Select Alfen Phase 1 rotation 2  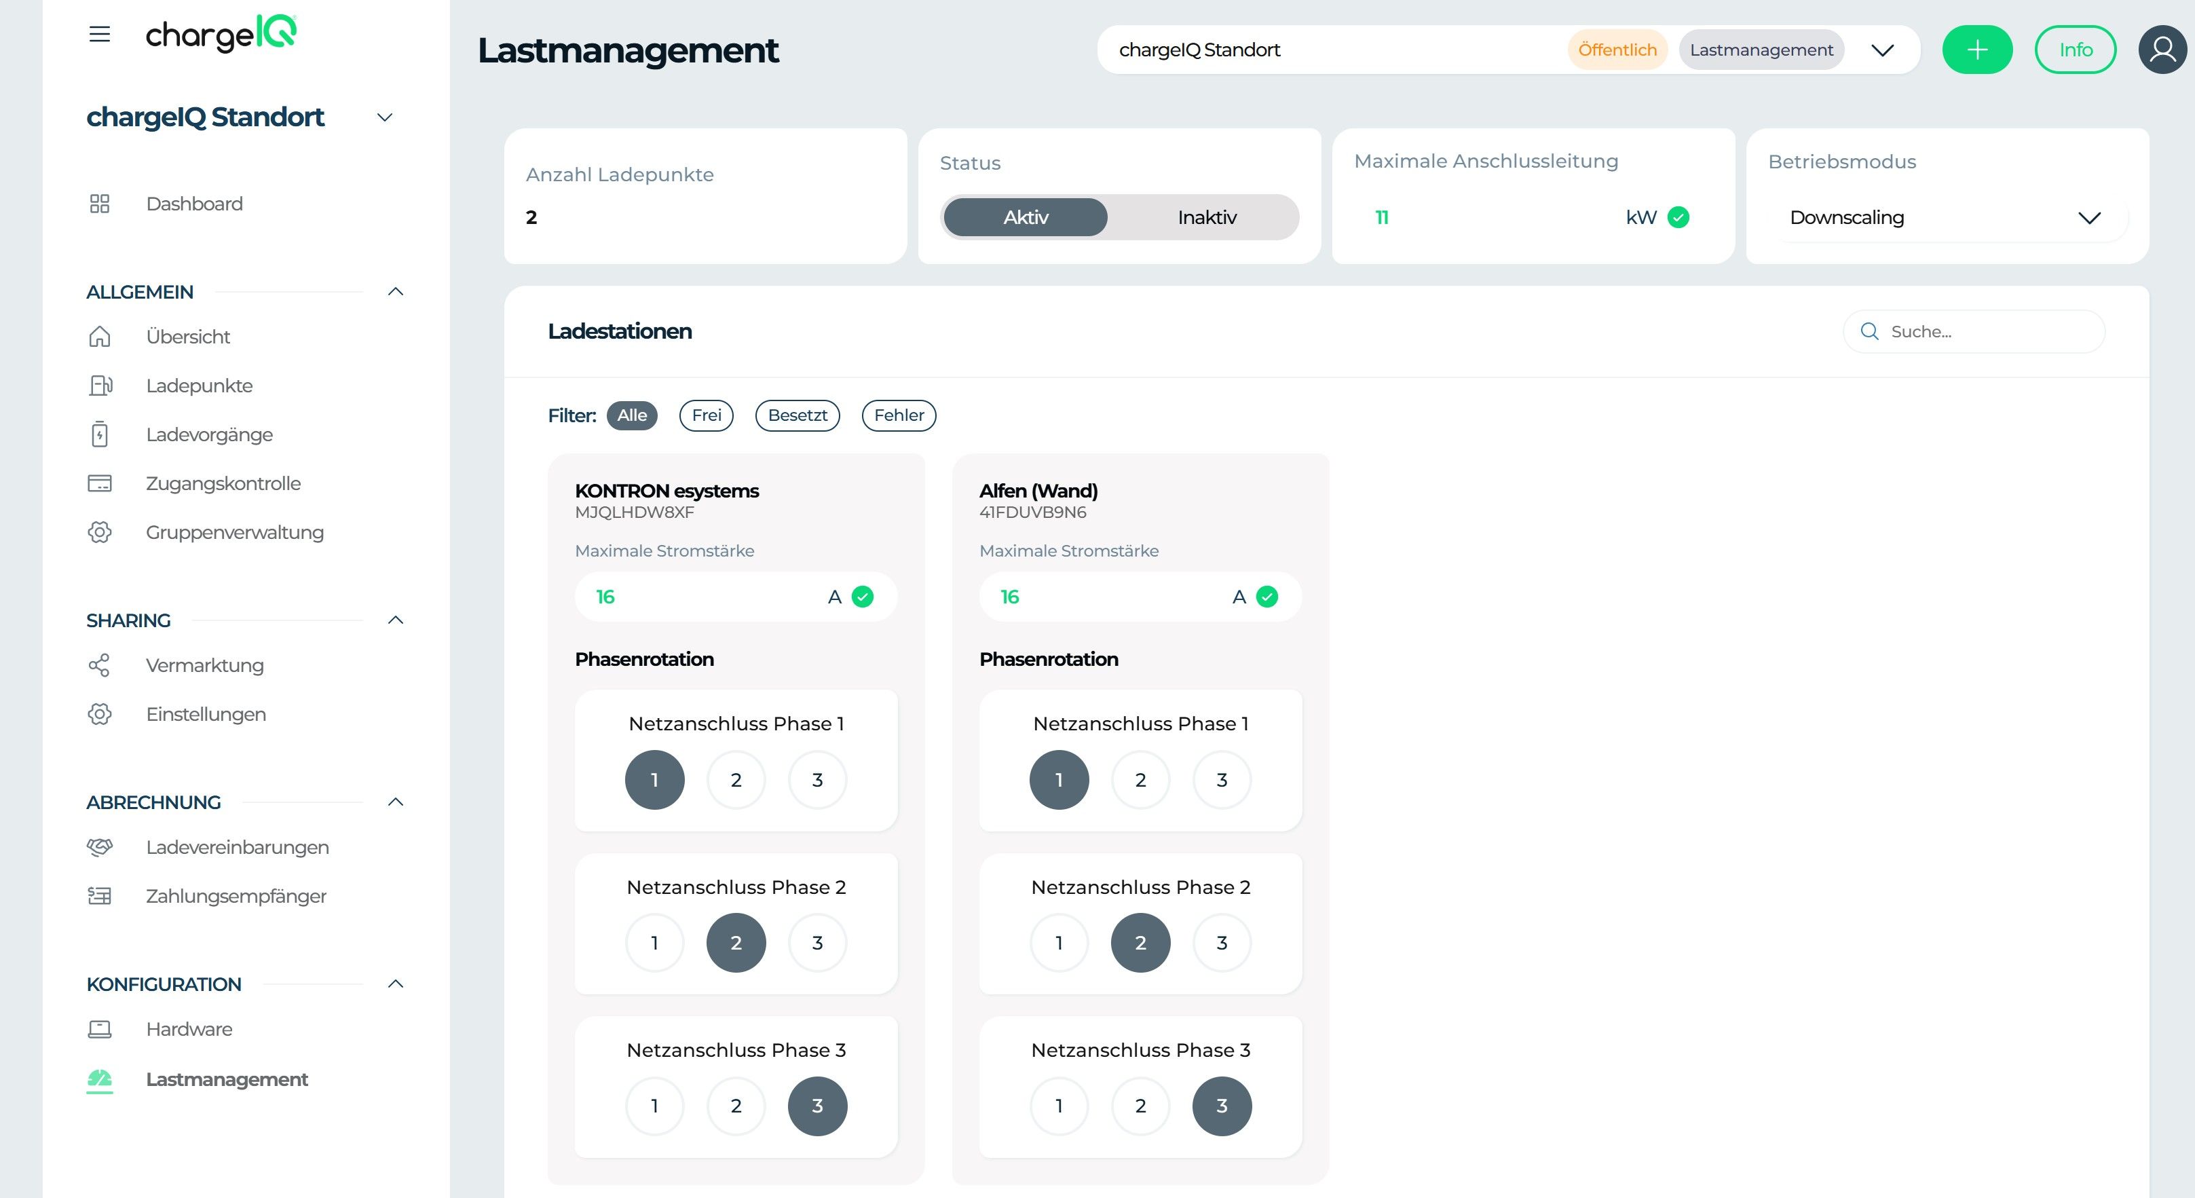[x=1141, y=780]
